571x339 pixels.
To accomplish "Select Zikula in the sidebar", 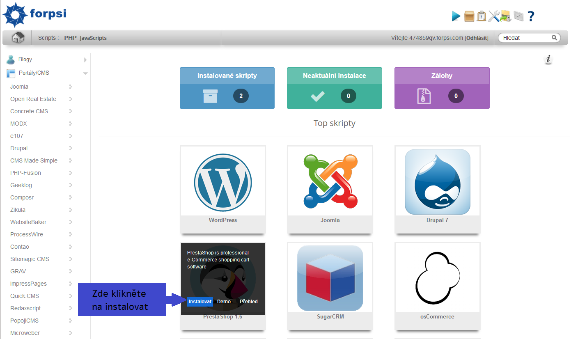I will [18, 210].
